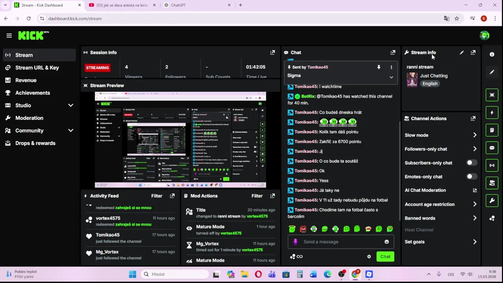
Task: Open the emoji picker in chat input
Action: tap(387, 242)
